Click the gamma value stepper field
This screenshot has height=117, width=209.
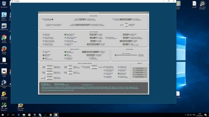[x=126, y=25]
